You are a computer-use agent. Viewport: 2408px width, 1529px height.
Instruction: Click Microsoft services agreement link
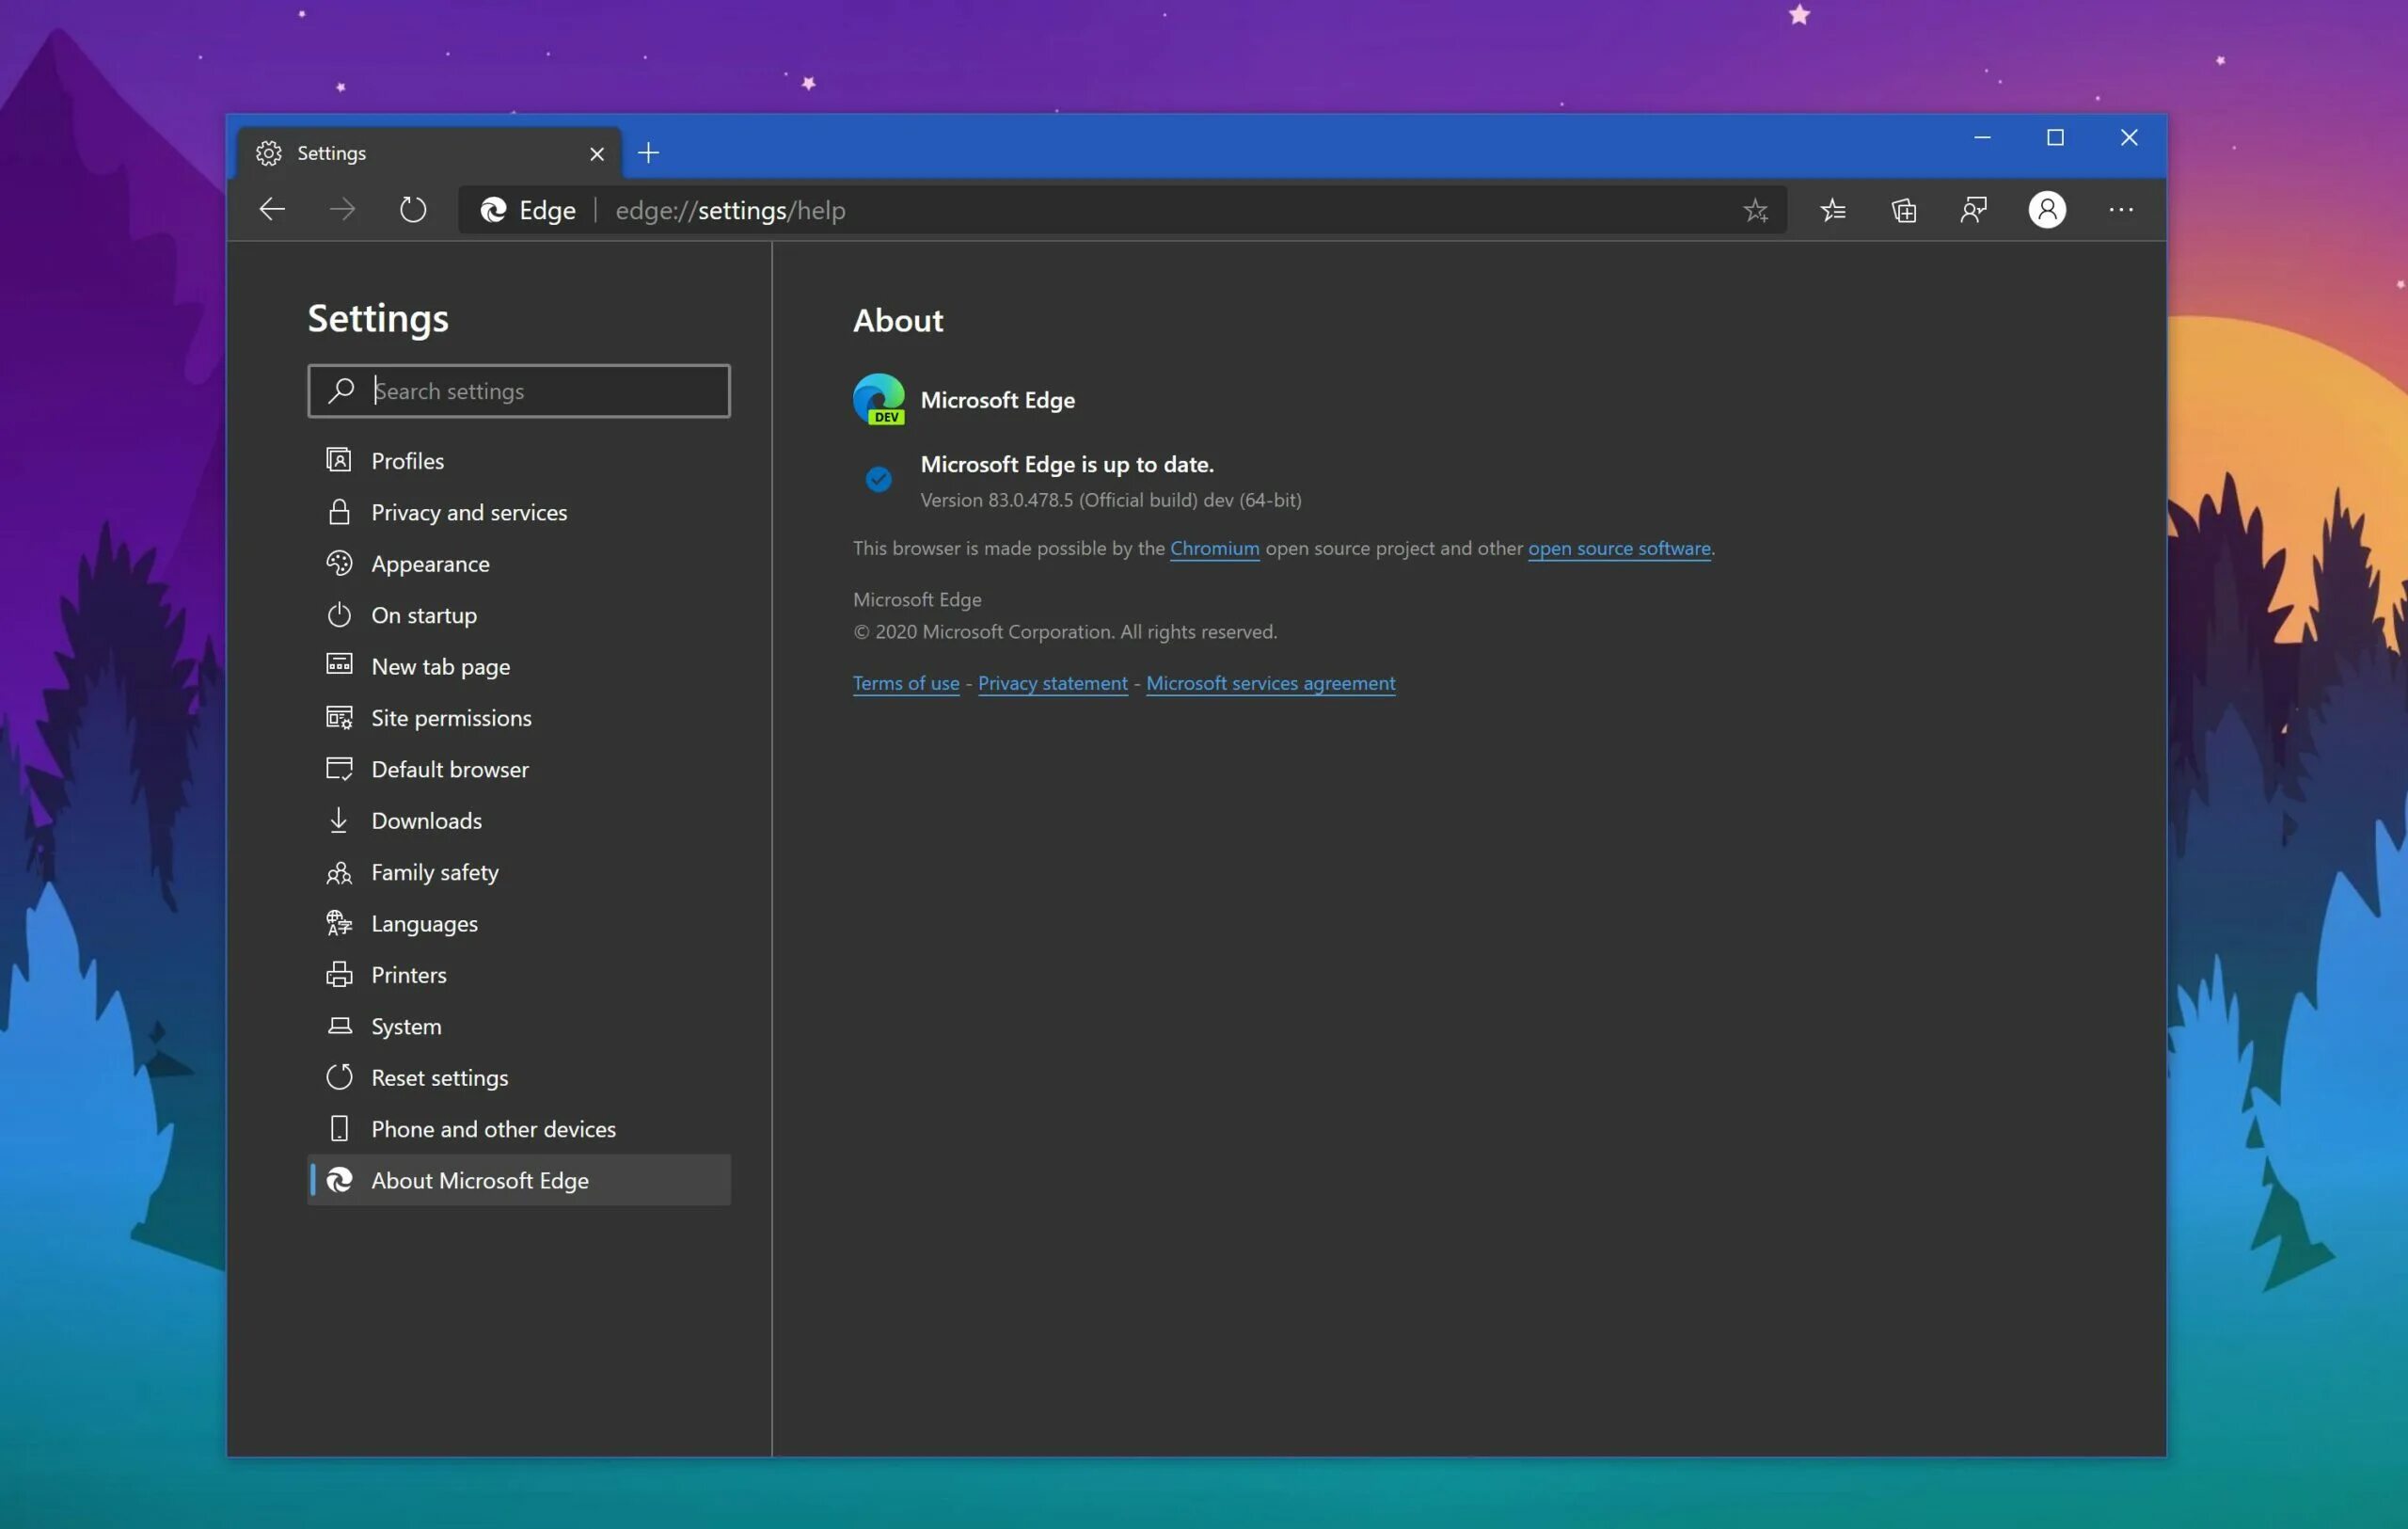[x=1270, y=683]
